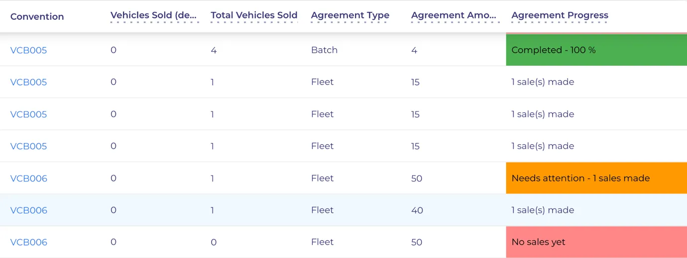Open VCB005 link in third Fleet row
Image resolution: width=687 pixels, height=258 pixels.
click(x=28, y=146)
